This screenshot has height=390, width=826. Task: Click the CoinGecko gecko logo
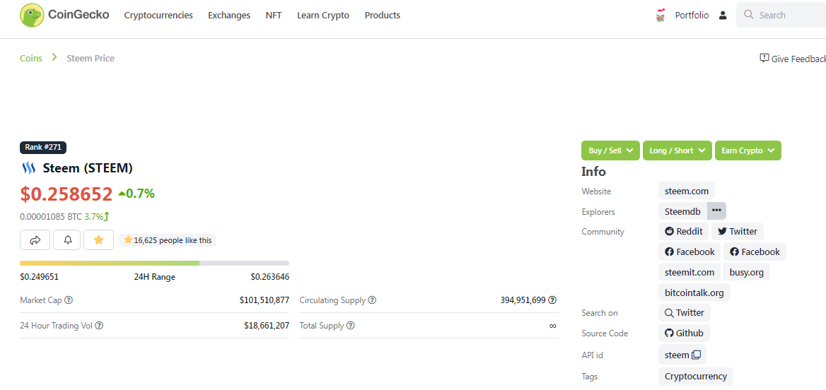pos(32,15)
